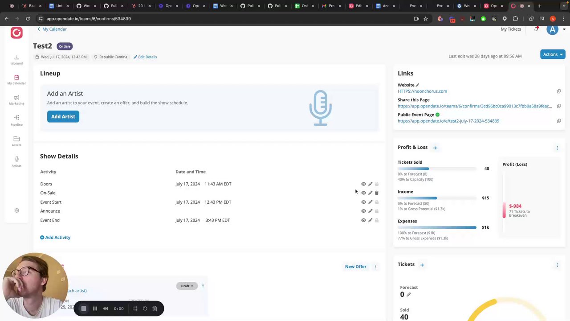Stop the screen recording
570x321 pixels.
click(x=83, y=309)
